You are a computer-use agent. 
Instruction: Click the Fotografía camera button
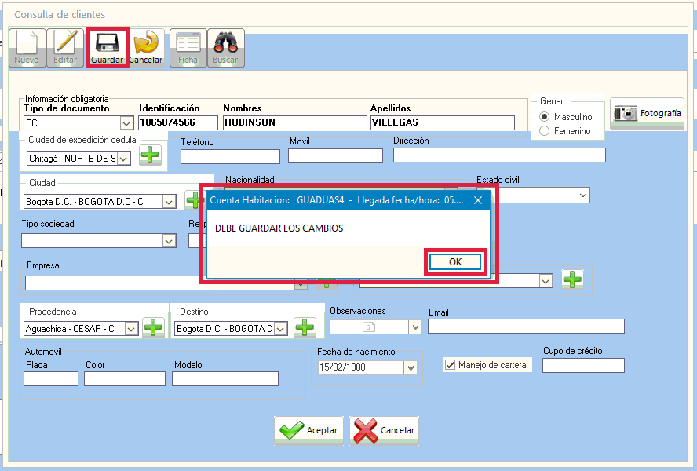coord(648,113)
